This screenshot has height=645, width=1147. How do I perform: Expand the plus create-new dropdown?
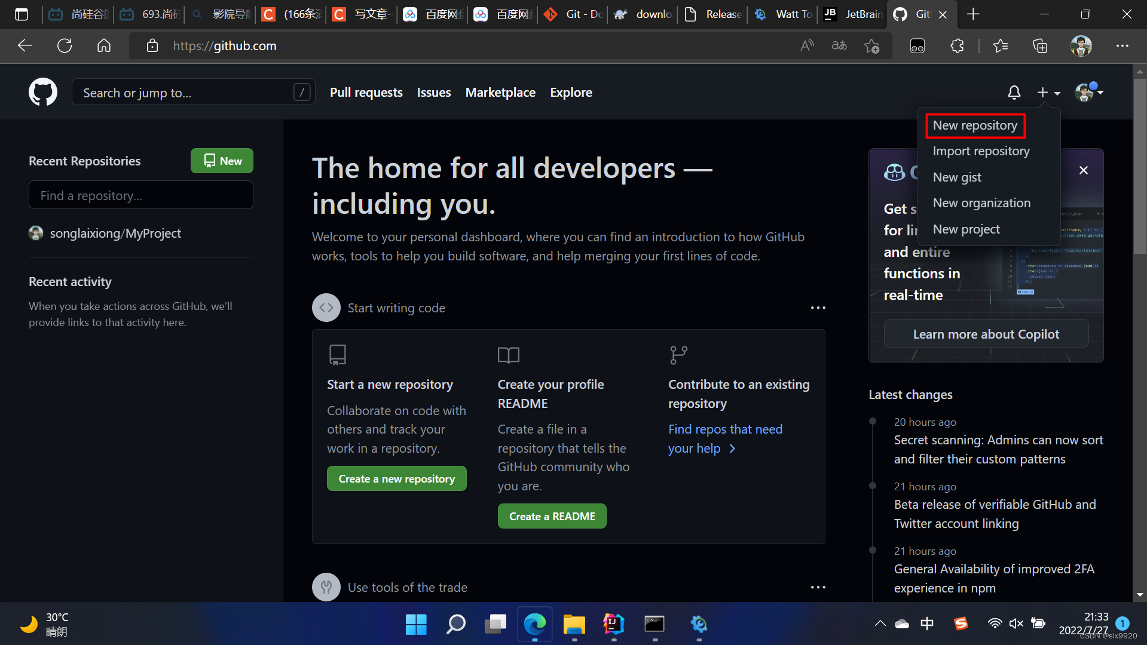[x=1048, y=92]
